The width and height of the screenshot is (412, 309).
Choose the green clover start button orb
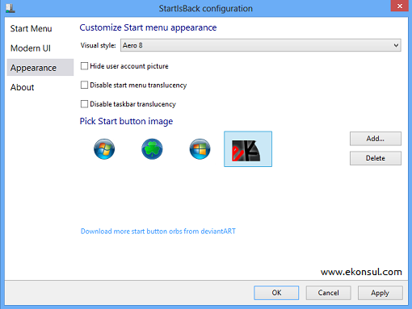click(x=152, y=149)
